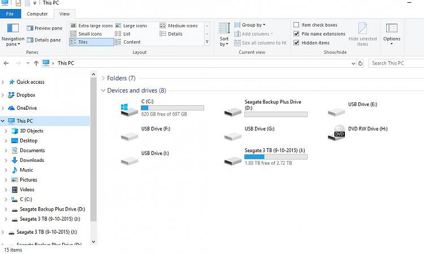The width and height of the screenshot is (424, 254).
Task: Click the navigation pane scroll up arrow
Action: [x=93, y=74]
